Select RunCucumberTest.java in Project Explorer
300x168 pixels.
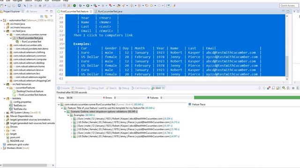click(x=30, y=38)
